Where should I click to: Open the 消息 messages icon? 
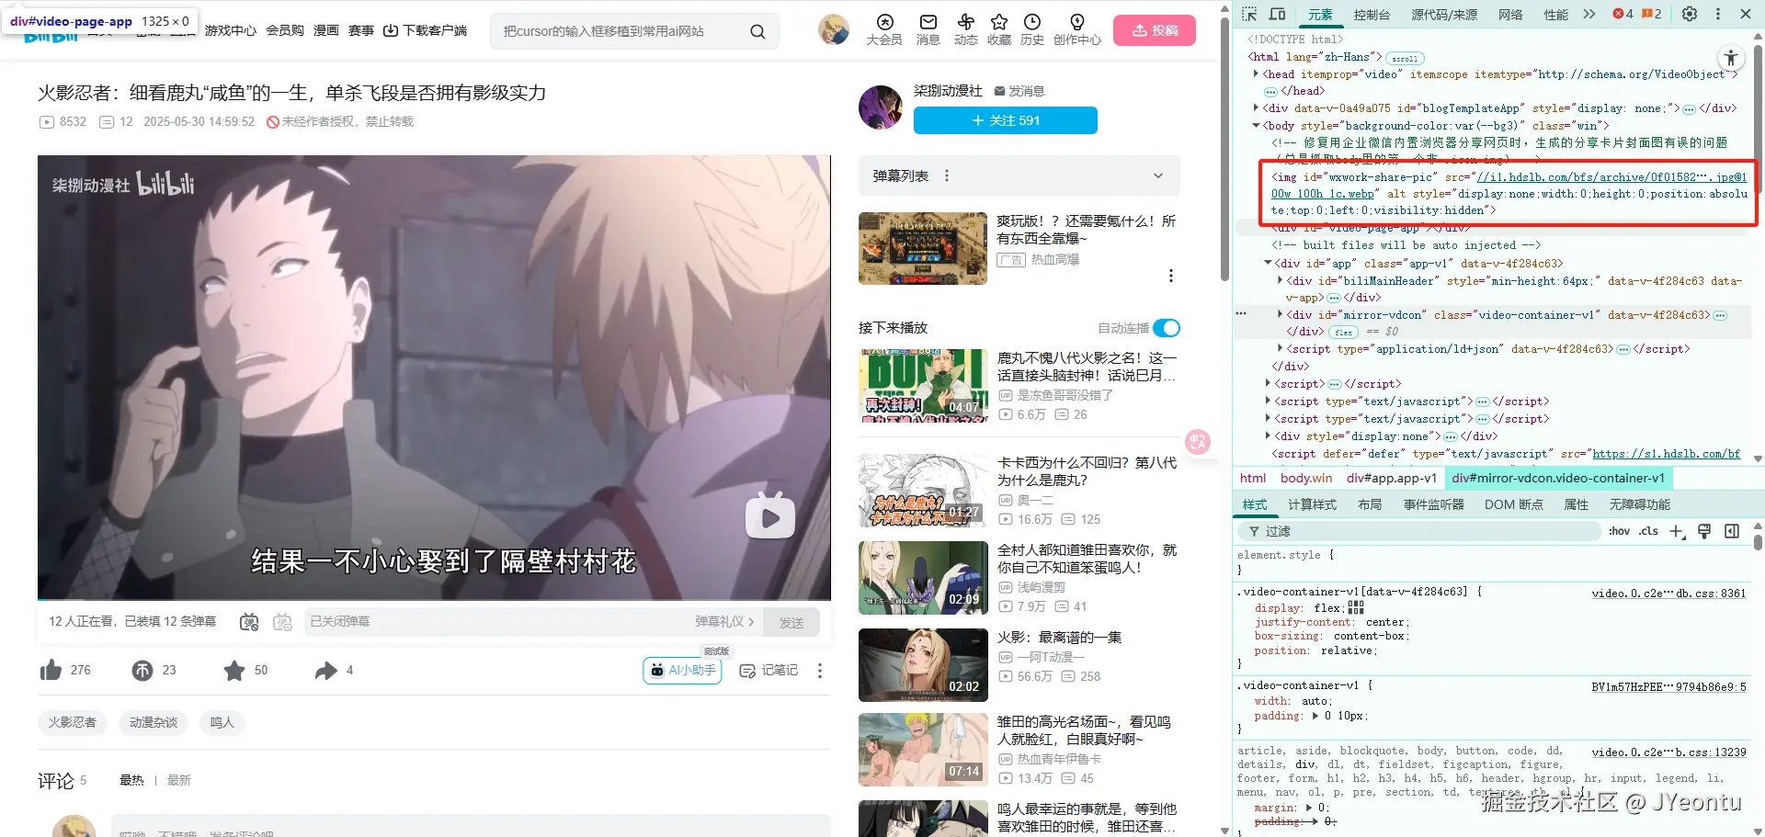(x=928, y=29)
